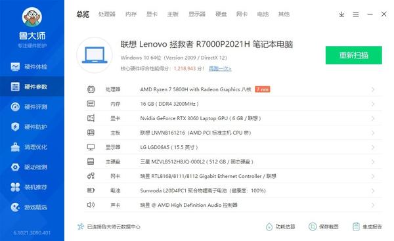Open the hamburger menu icon
394x241 pixels.
355,14
